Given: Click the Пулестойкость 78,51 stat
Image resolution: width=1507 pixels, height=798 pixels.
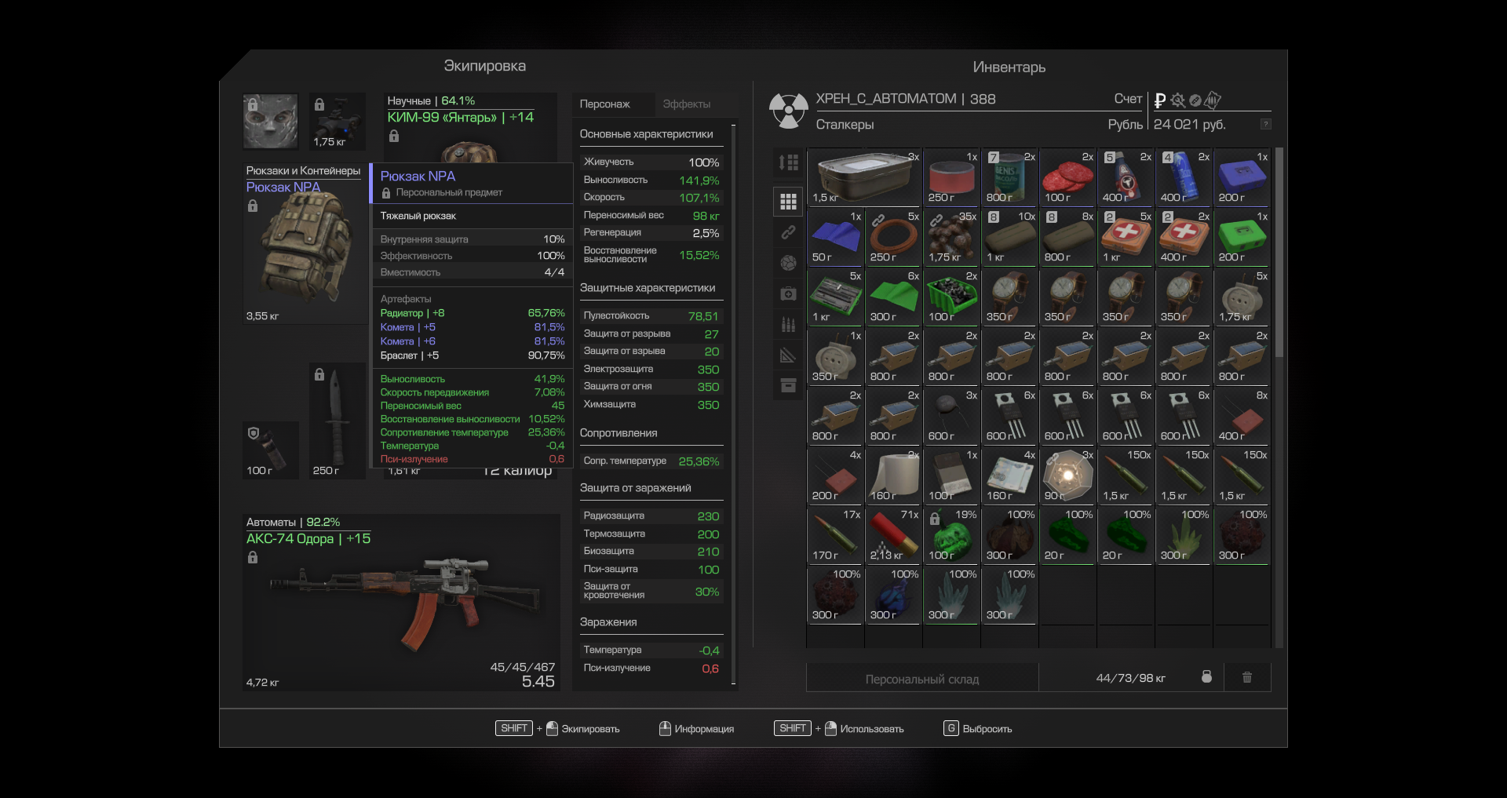Looking at the screenshot, I should tap(651, 315).
